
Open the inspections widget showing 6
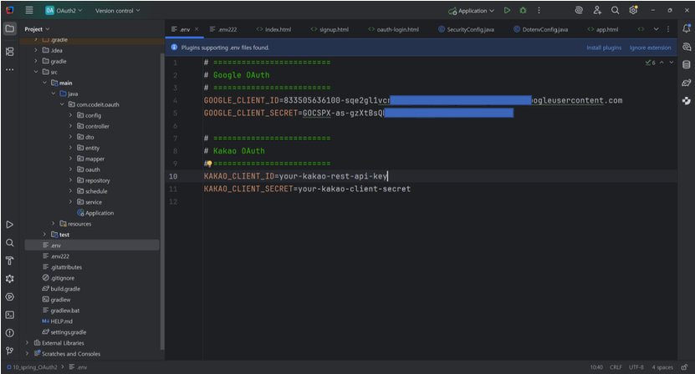click(650, 63)
